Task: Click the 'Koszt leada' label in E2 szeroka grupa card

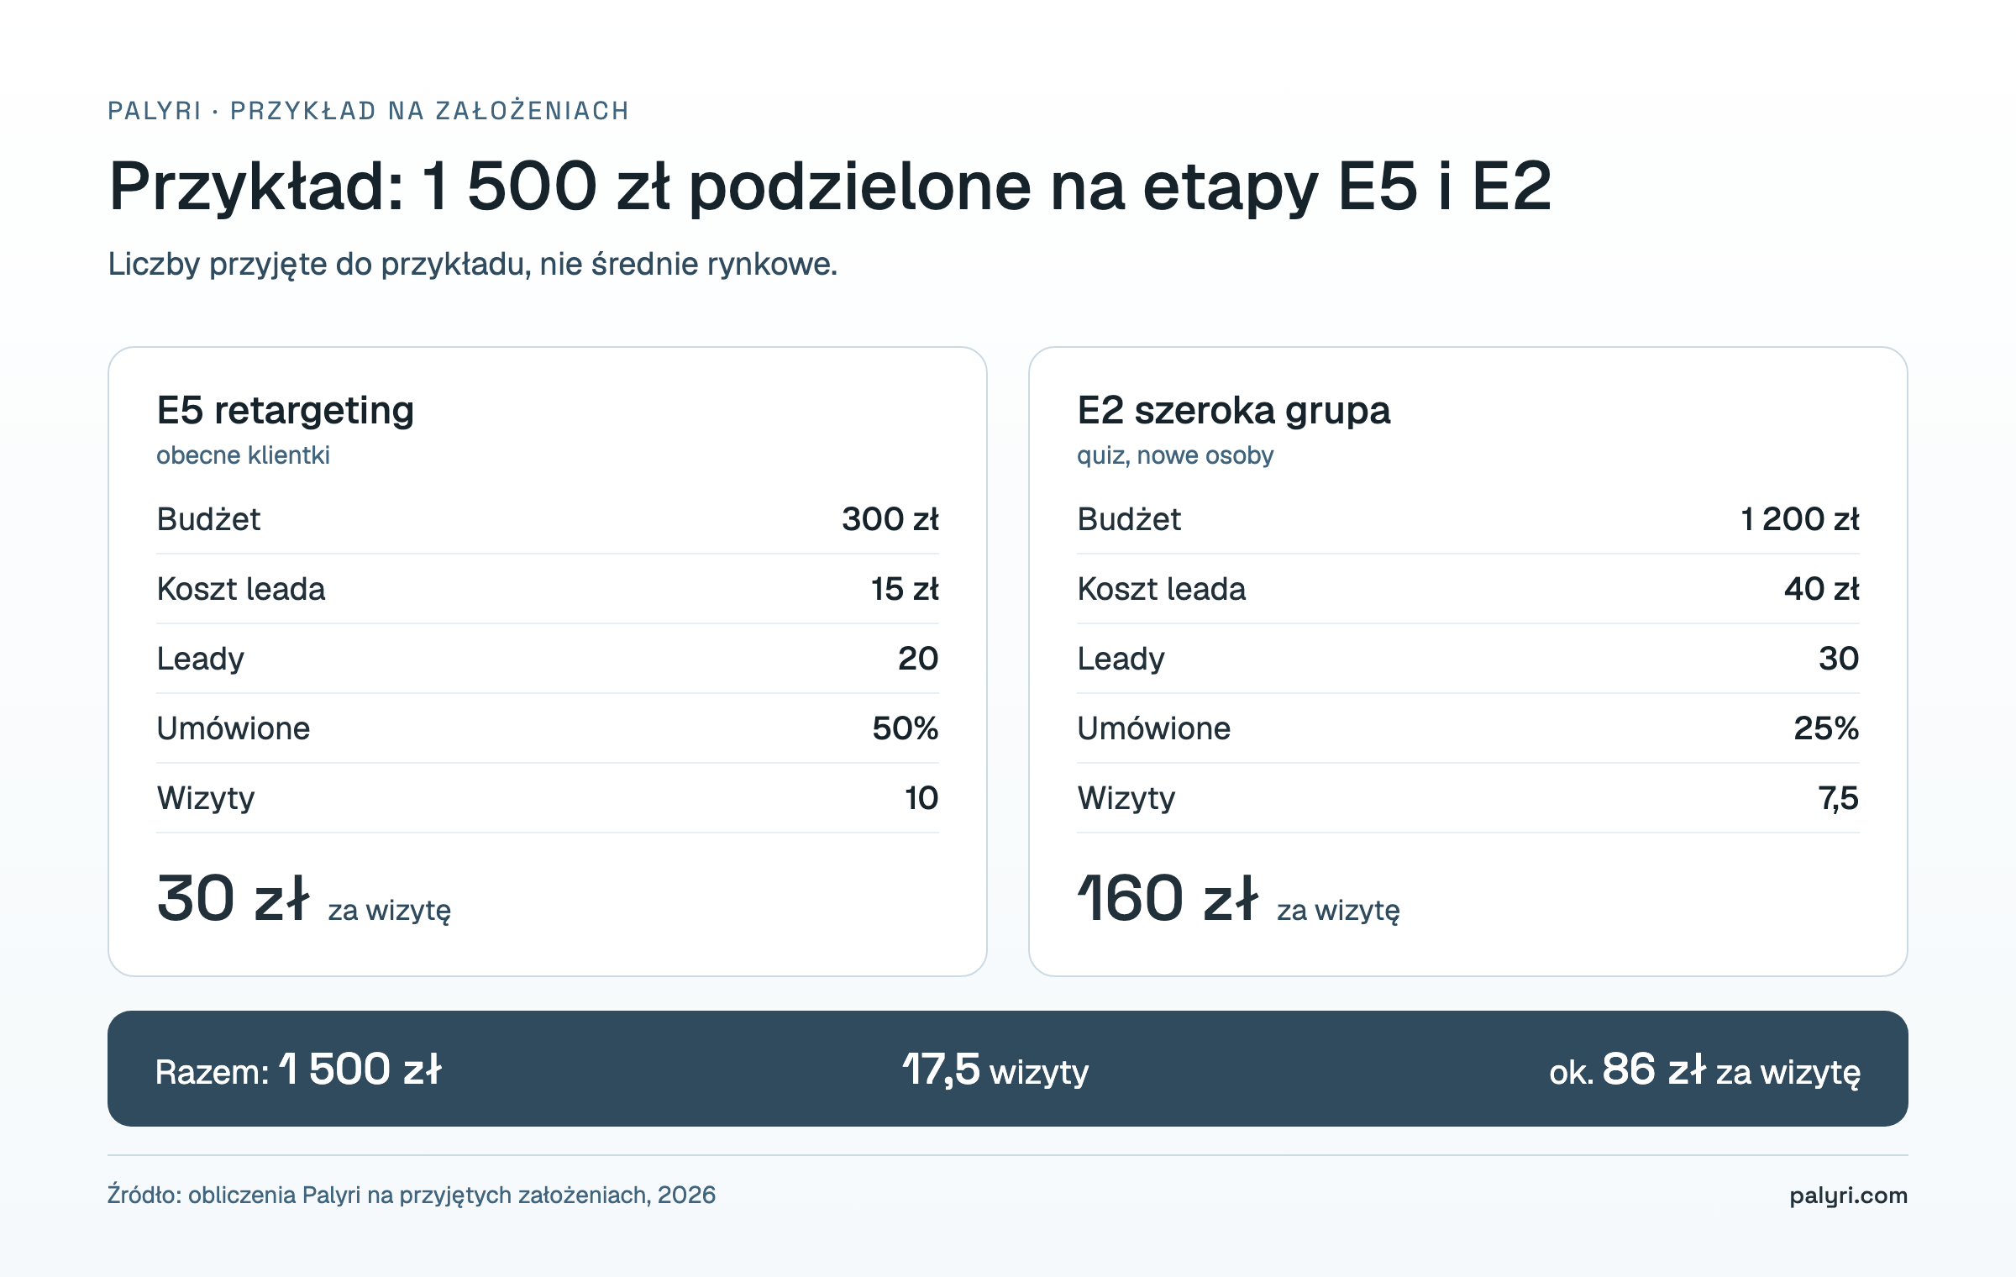Action: click(x=1162, y=589)
